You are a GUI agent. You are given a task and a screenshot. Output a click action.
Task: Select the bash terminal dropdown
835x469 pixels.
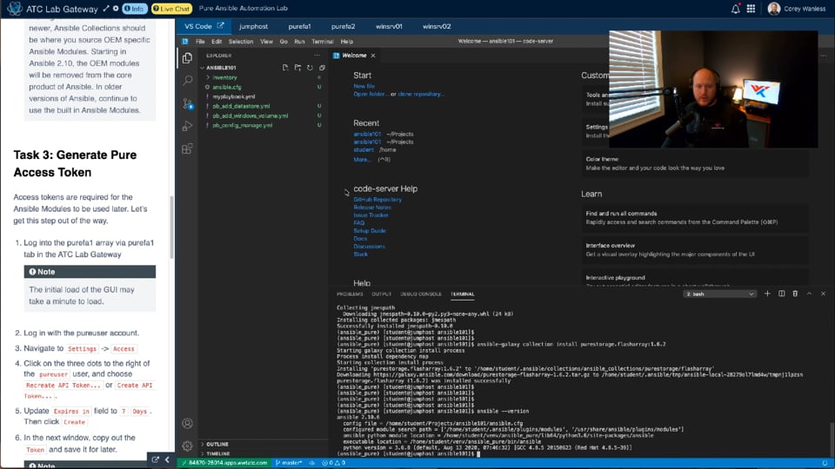pos(719,294)
